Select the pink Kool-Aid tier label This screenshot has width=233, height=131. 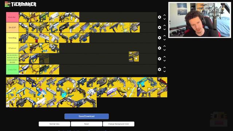[x=12, y=17]
